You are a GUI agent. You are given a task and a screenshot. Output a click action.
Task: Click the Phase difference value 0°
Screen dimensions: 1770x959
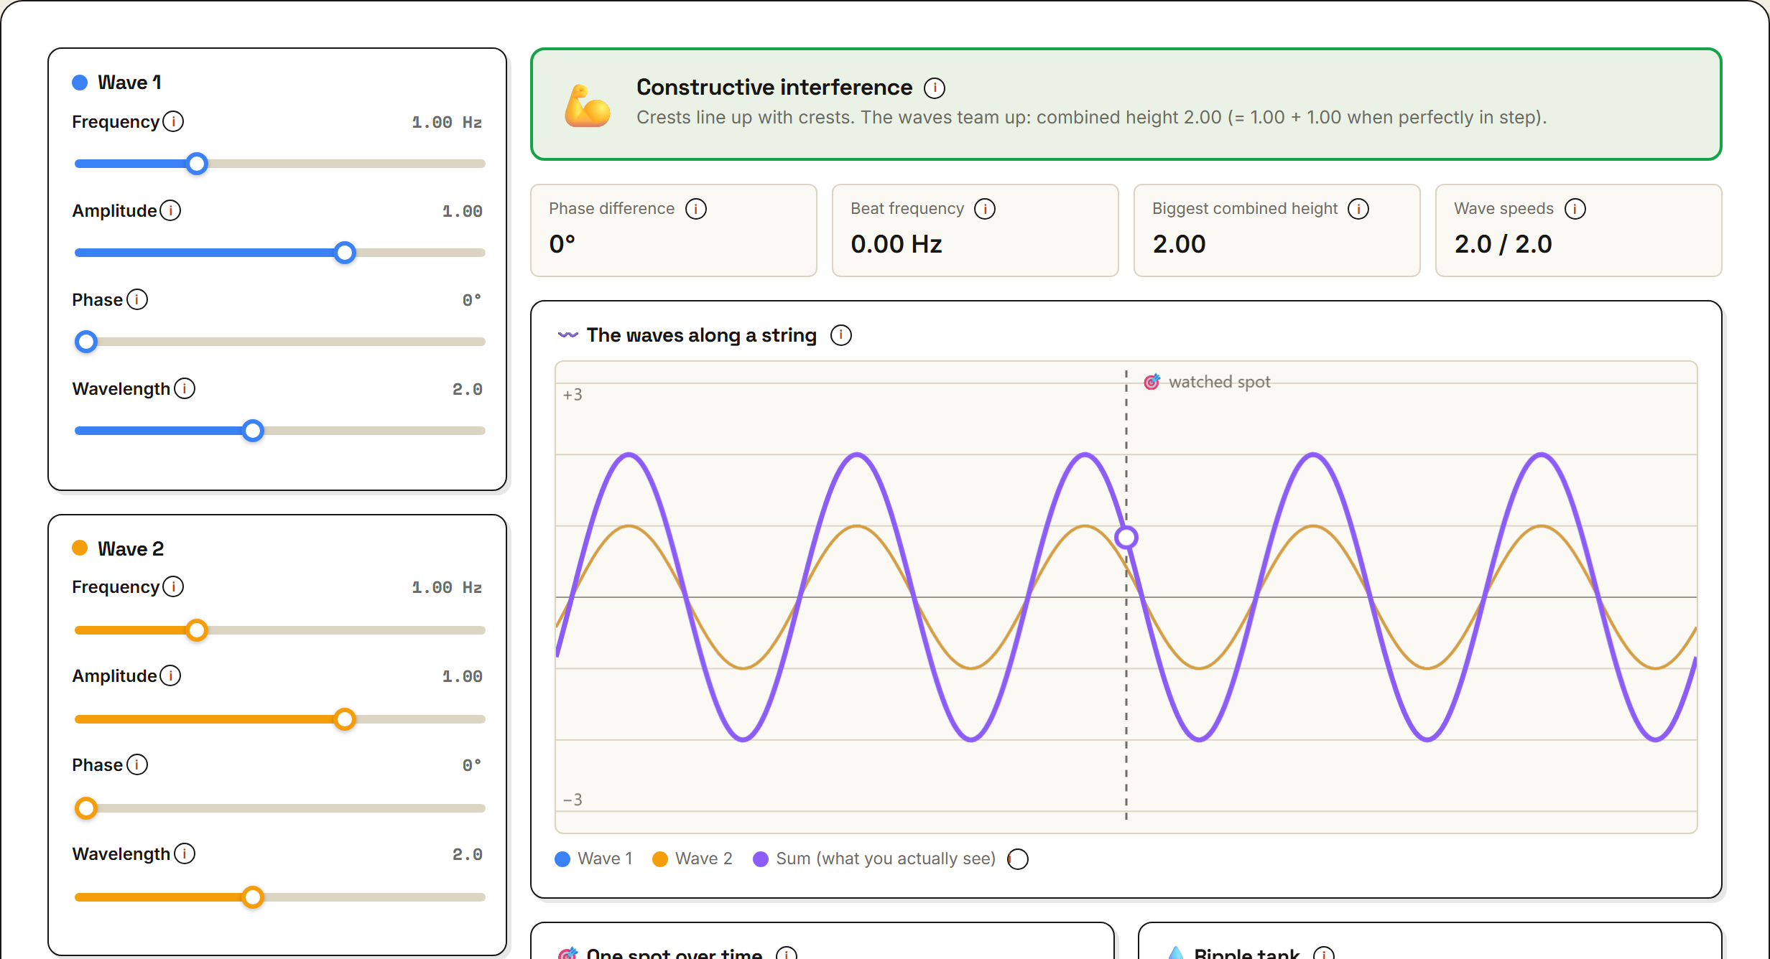tap(562, 244)
